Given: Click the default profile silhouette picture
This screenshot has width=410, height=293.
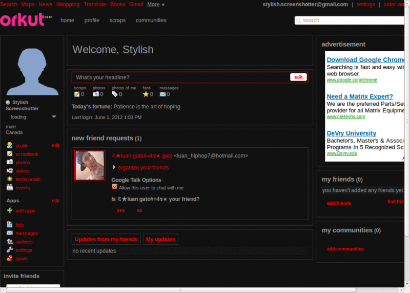Looking at the screenshot, I should [32, 71].
